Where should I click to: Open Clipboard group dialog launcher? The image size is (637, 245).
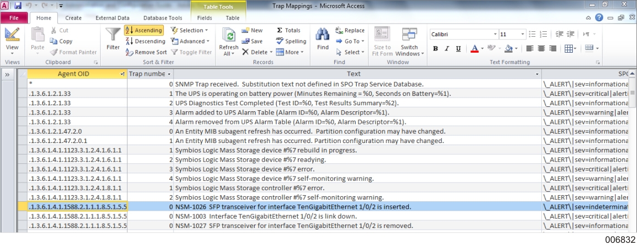point(96,62)
